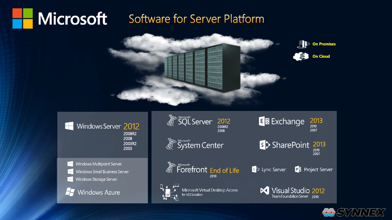
Task: Click Visual Studio 2012 year
Action: tap(318, 191)
